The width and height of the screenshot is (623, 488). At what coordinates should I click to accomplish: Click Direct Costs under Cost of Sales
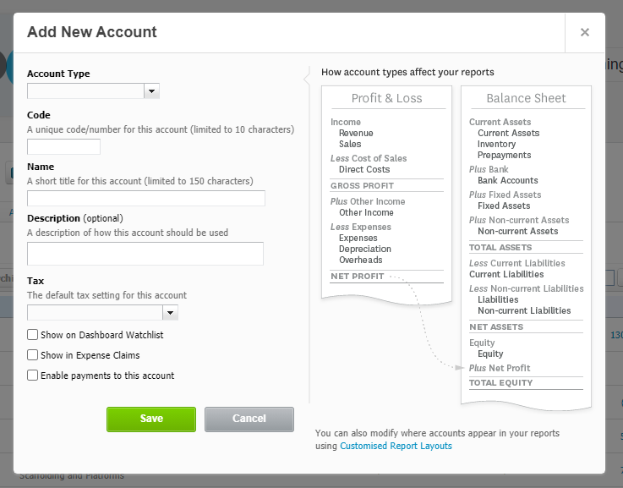(364, 169)
